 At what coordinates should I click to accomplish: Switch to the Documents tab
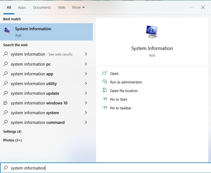coord(42,7)
